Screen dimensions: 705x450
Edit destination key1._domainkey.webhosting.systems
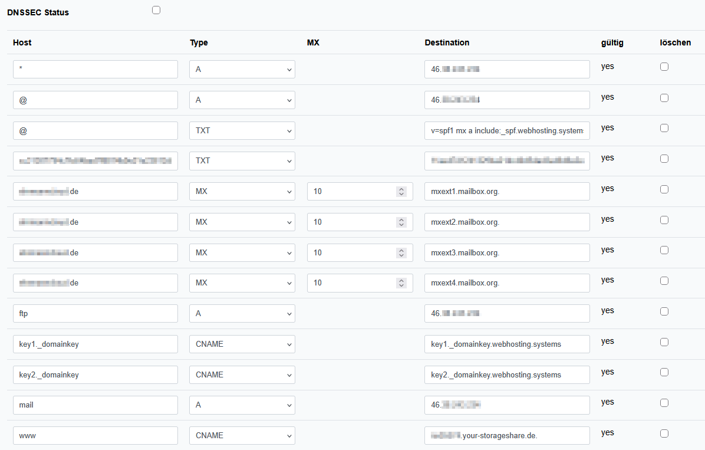point(507,344)
